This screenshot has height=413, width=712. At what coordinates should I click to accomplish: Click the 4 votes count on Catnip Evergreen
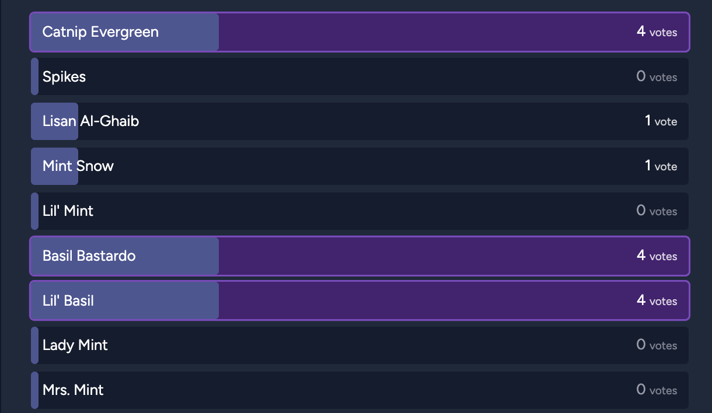click(657, 32)
